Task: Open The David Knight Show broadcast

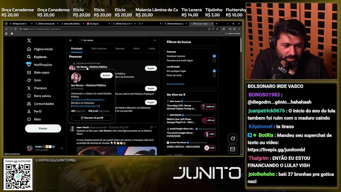Action: click(191, 133)
